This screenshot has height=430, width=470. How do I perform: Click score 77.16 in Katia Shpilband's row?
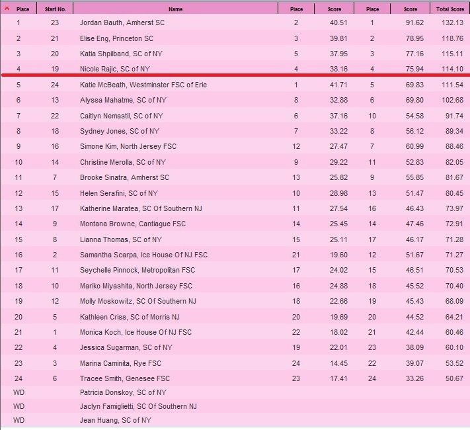tap(414, 54)
